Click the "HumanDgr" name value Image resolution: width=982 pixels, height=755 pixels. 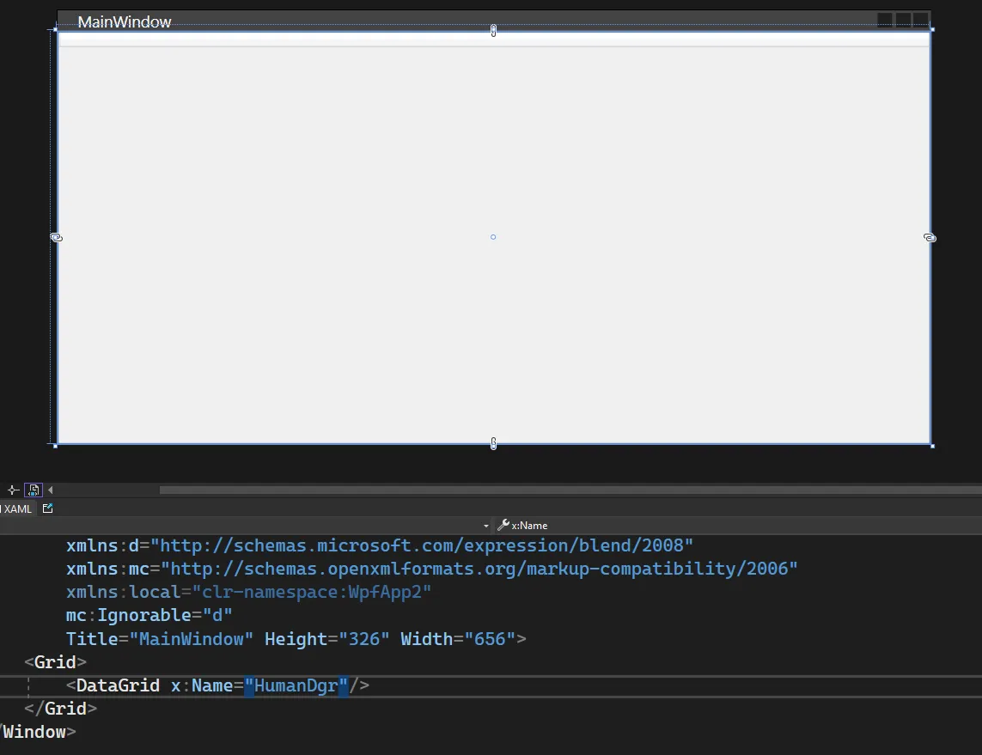tap(296, 685)
